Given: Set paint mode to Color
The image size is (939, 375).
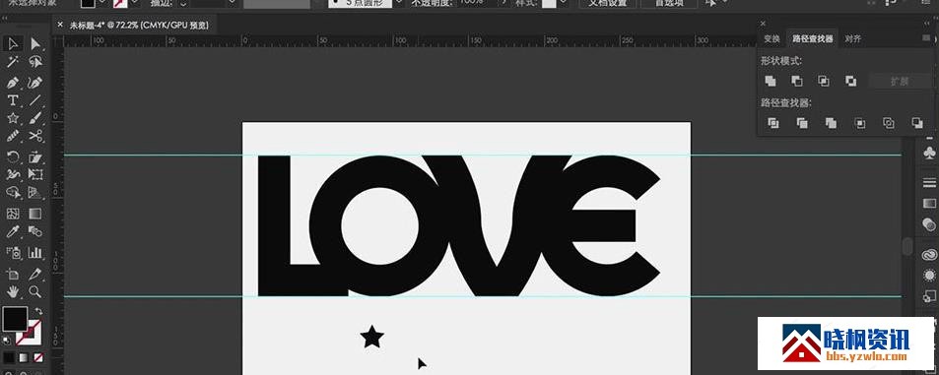Looking at the screenshot, I should point(9,357).
